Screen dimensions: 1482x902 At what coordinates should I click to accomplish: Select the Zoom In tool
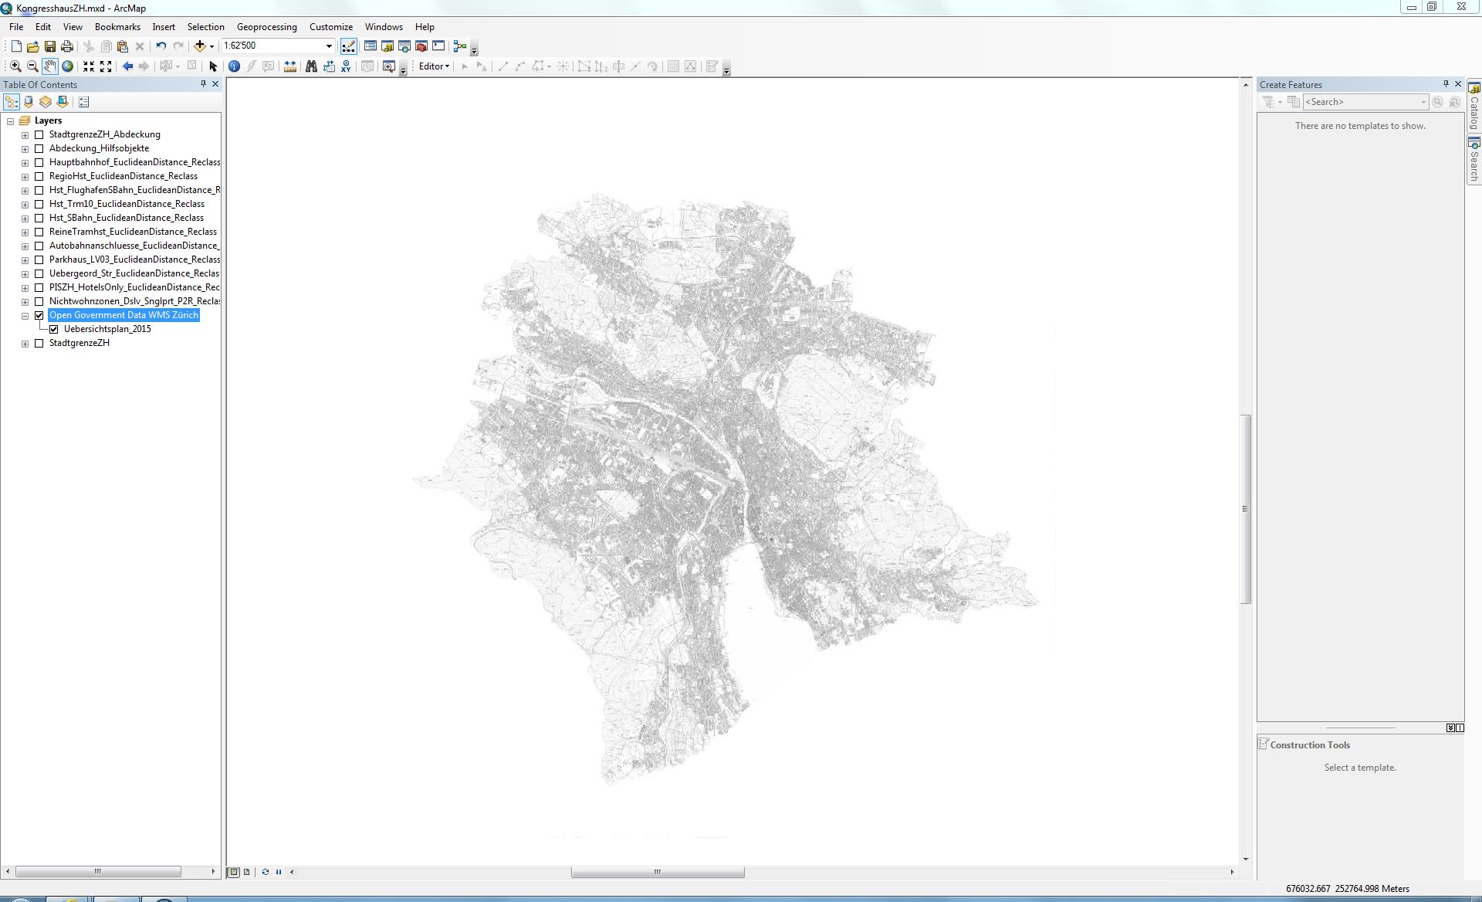click(x=15, y=66)
